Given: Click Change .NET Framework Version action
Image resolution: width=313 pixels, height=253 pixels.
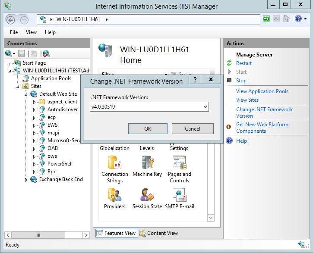Looking at the screenshot, I should coord(264,112).
